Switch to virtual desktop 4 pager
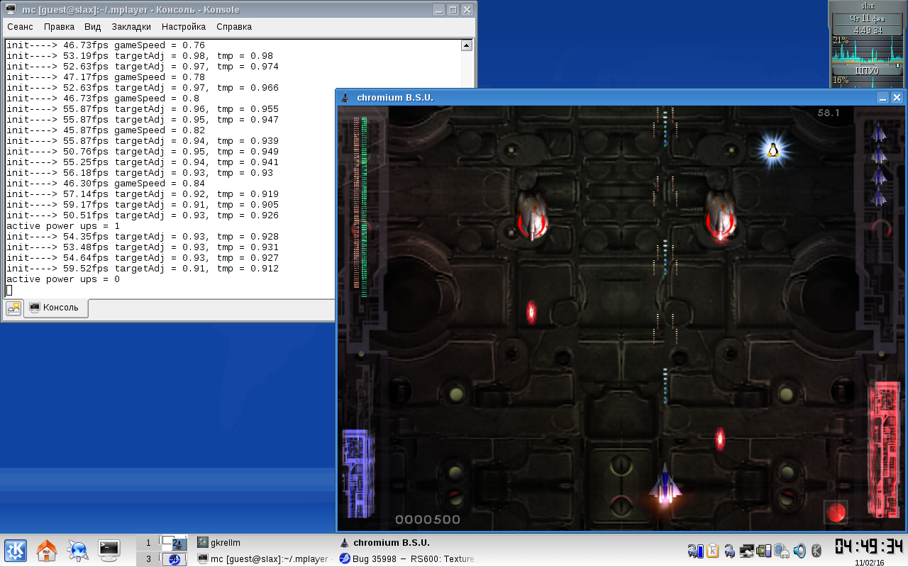The width and height of the screenshot is (908, 567). point(174,559)
